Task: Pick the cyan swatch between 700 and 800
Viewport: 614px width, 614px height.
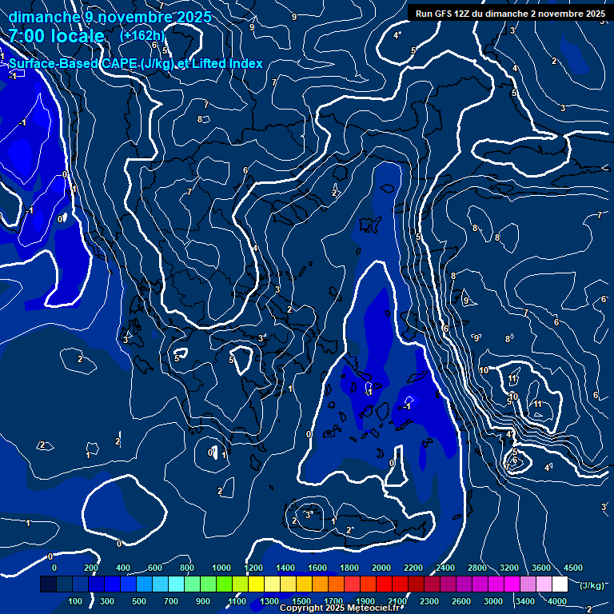Action: click(x=176, y=584)
